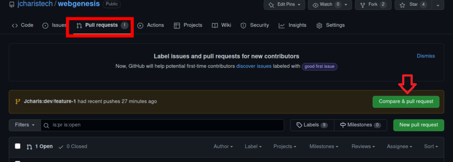Expand the Watch dropdown arrow
This screenshot has width=453, height=162.
[x=346, y=4]
